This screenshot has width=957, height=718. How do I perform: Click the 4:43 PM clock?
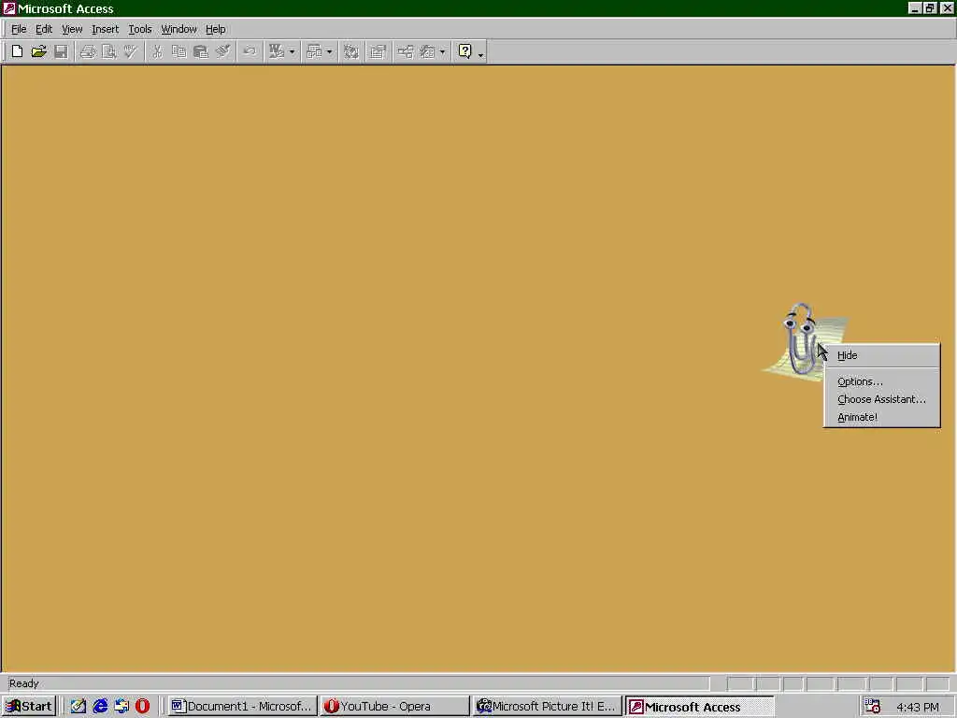[918, 707]
